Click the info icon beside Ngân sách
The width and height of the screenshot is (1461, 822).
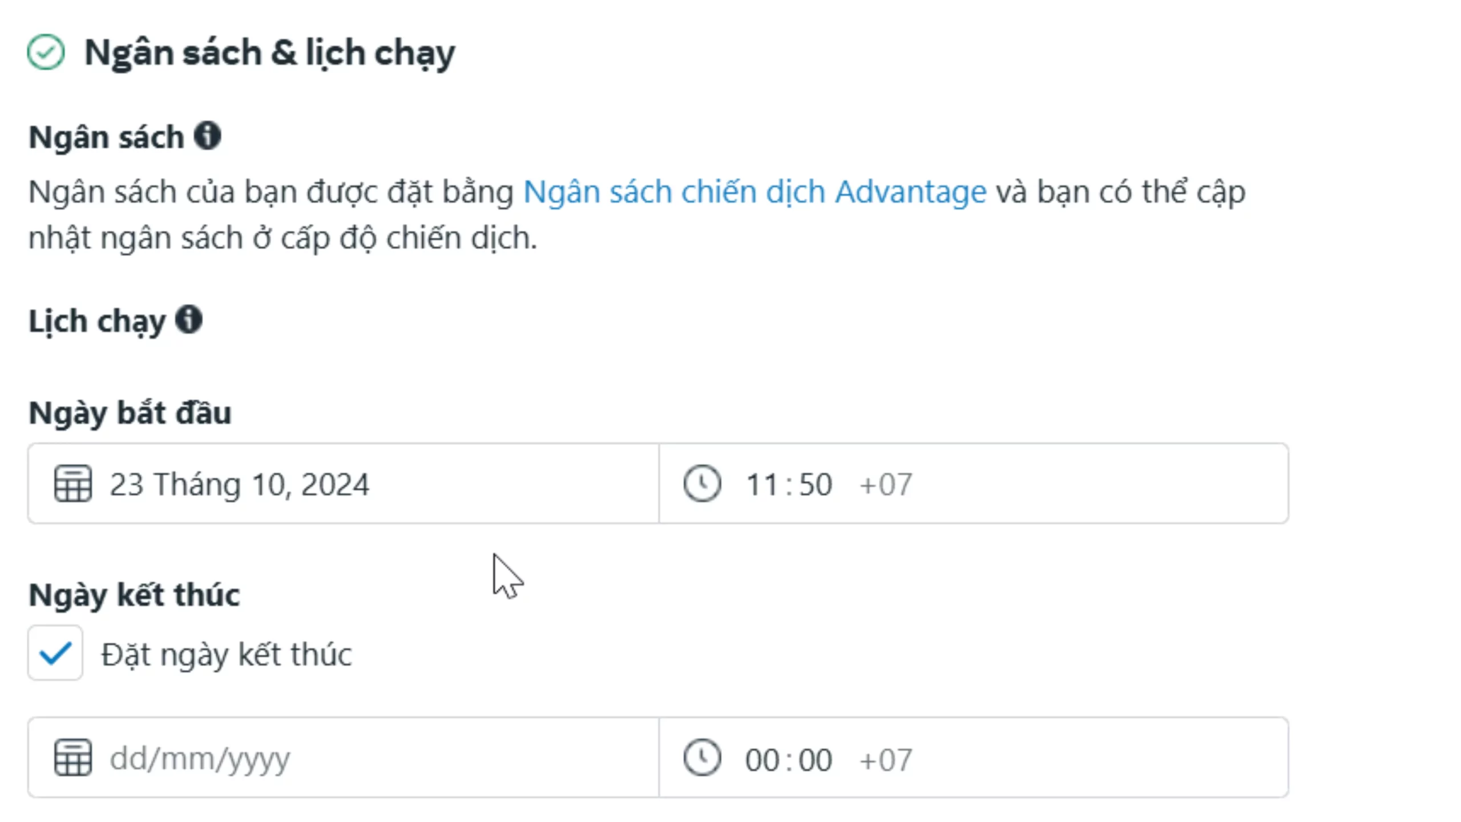click(207, 136)
